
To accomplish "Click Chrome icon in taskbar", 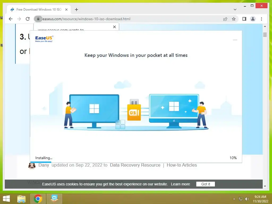I will coord(38,199).
